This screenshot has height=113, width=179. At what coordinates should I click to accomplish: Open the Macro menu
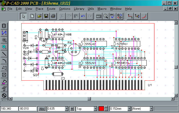[x=102, y=9]
